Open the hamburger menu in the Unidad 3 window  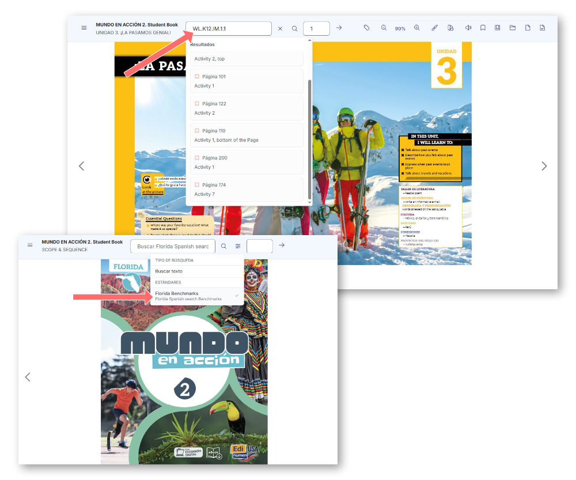[x=84, y=28]
